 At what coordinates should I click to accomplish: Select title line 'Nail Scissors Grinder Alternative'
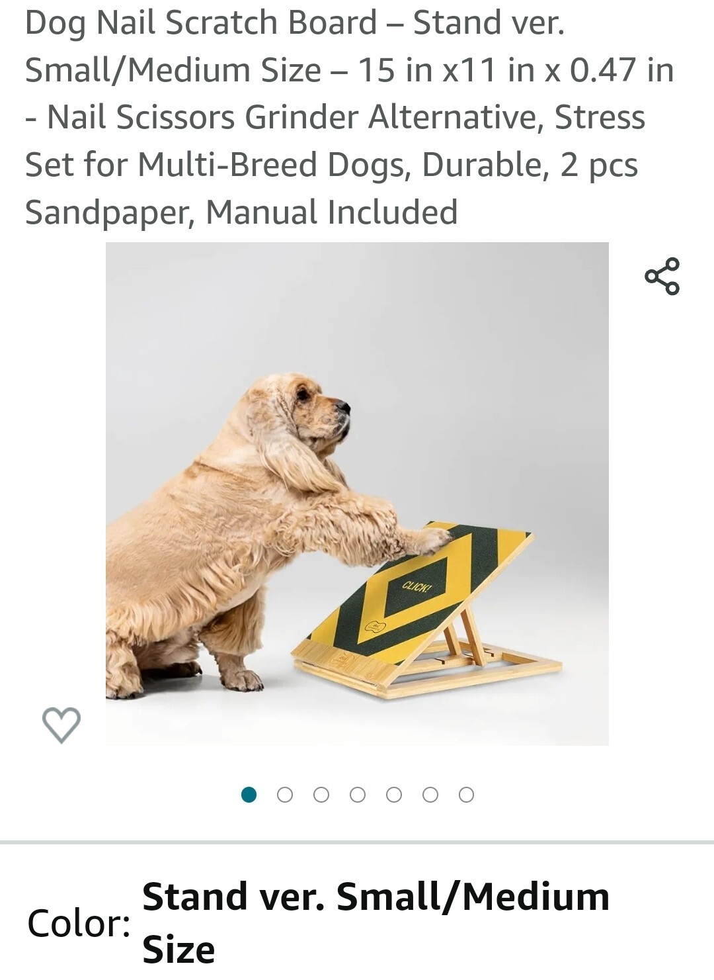[296, 117]
